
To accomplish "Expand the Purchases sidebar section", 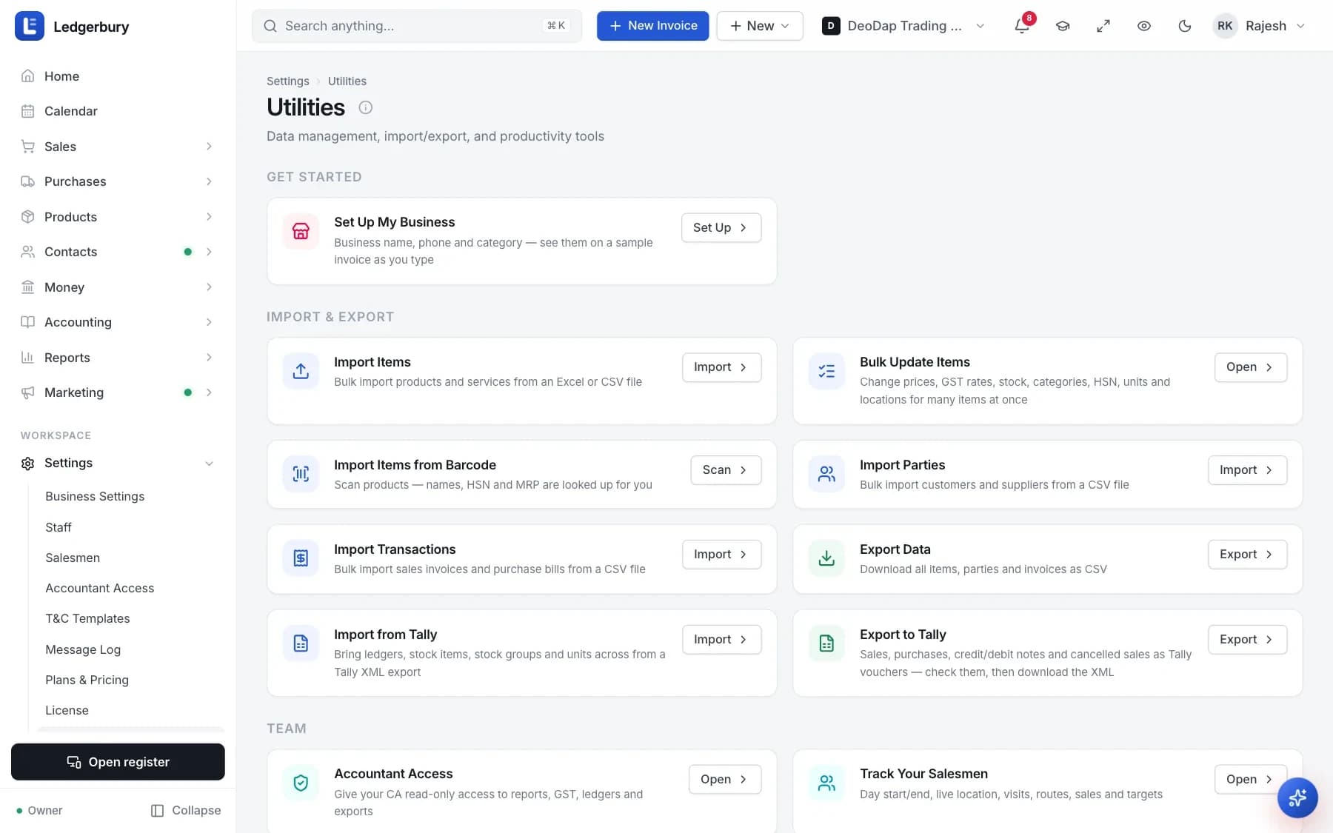I will click(118, 181).
